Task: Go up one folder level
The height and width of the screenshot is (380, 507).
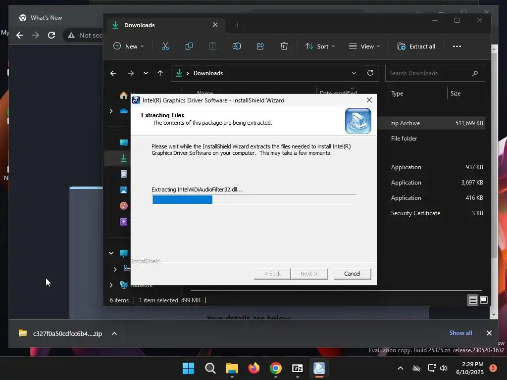Action: click(160, 73)
